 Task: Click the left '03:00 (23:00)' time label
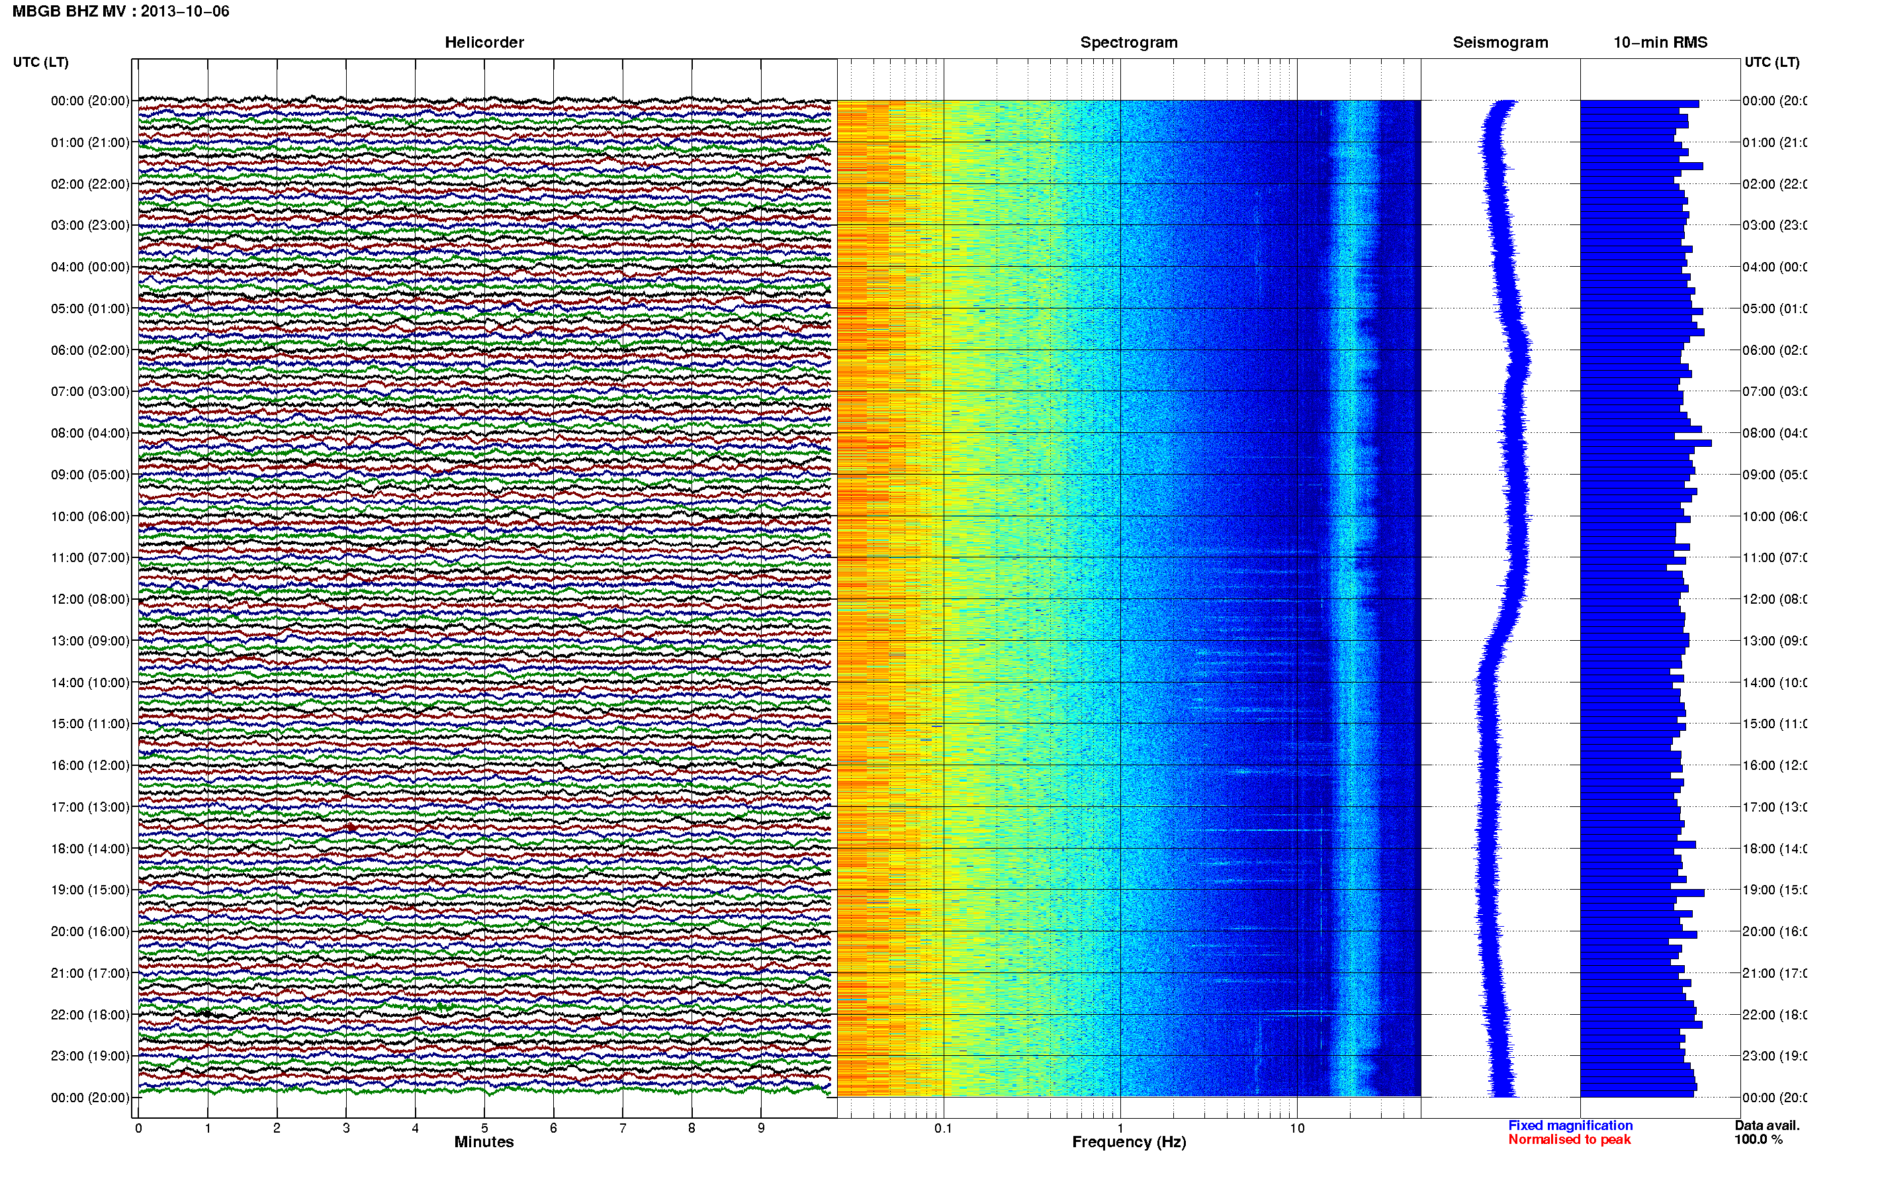(90, 225)
